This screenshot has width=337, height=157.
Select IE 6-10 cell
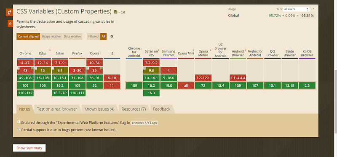click(x=112, y=78)
